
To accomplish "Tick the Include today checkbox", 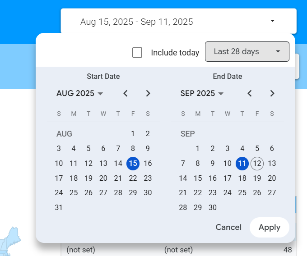I will [x=137, y=52].
